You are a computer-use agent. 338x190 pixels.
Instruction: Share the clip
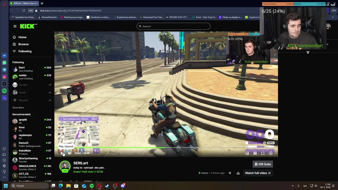[x=230, y=173]
